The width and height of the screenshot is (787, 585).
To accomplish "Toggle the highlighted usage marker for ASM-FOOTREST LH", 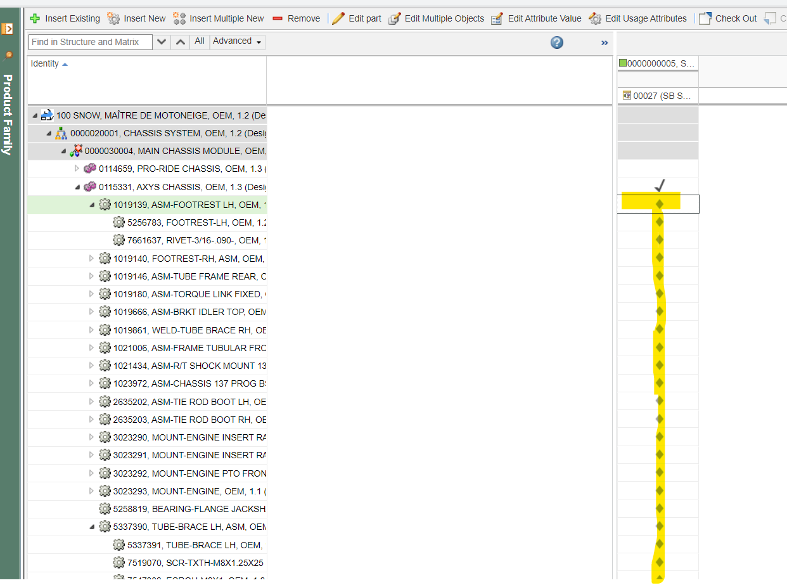I will pos(659,204).
